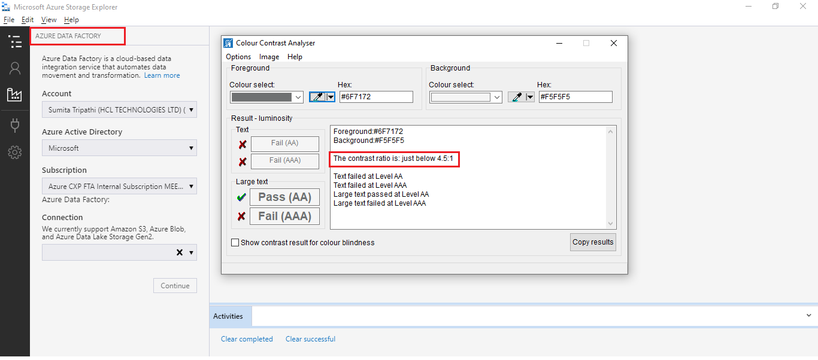The height and width of the screenshot is (360, 818).
Task: Close the Colour Contrast Analyser window
Action: (x=613, y=43)
